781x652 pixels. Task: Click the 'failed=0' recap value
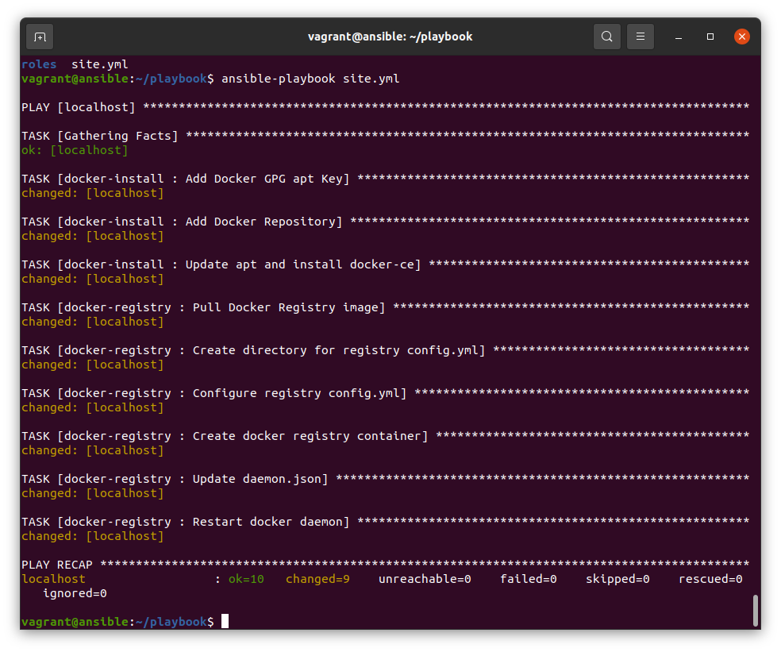pos(528,579)
